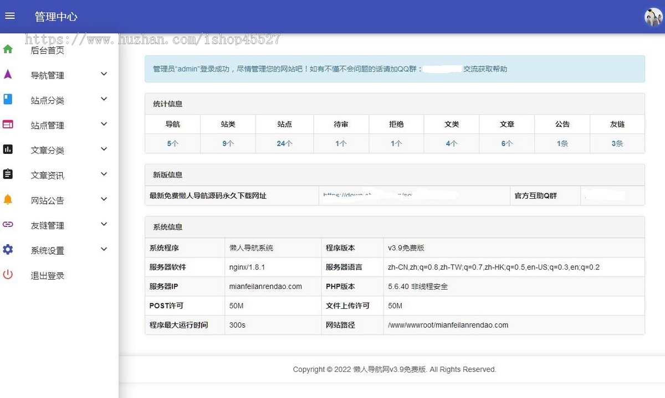
Task: Expand the 文章资讯 chevron
Action: tap(104, 174)
